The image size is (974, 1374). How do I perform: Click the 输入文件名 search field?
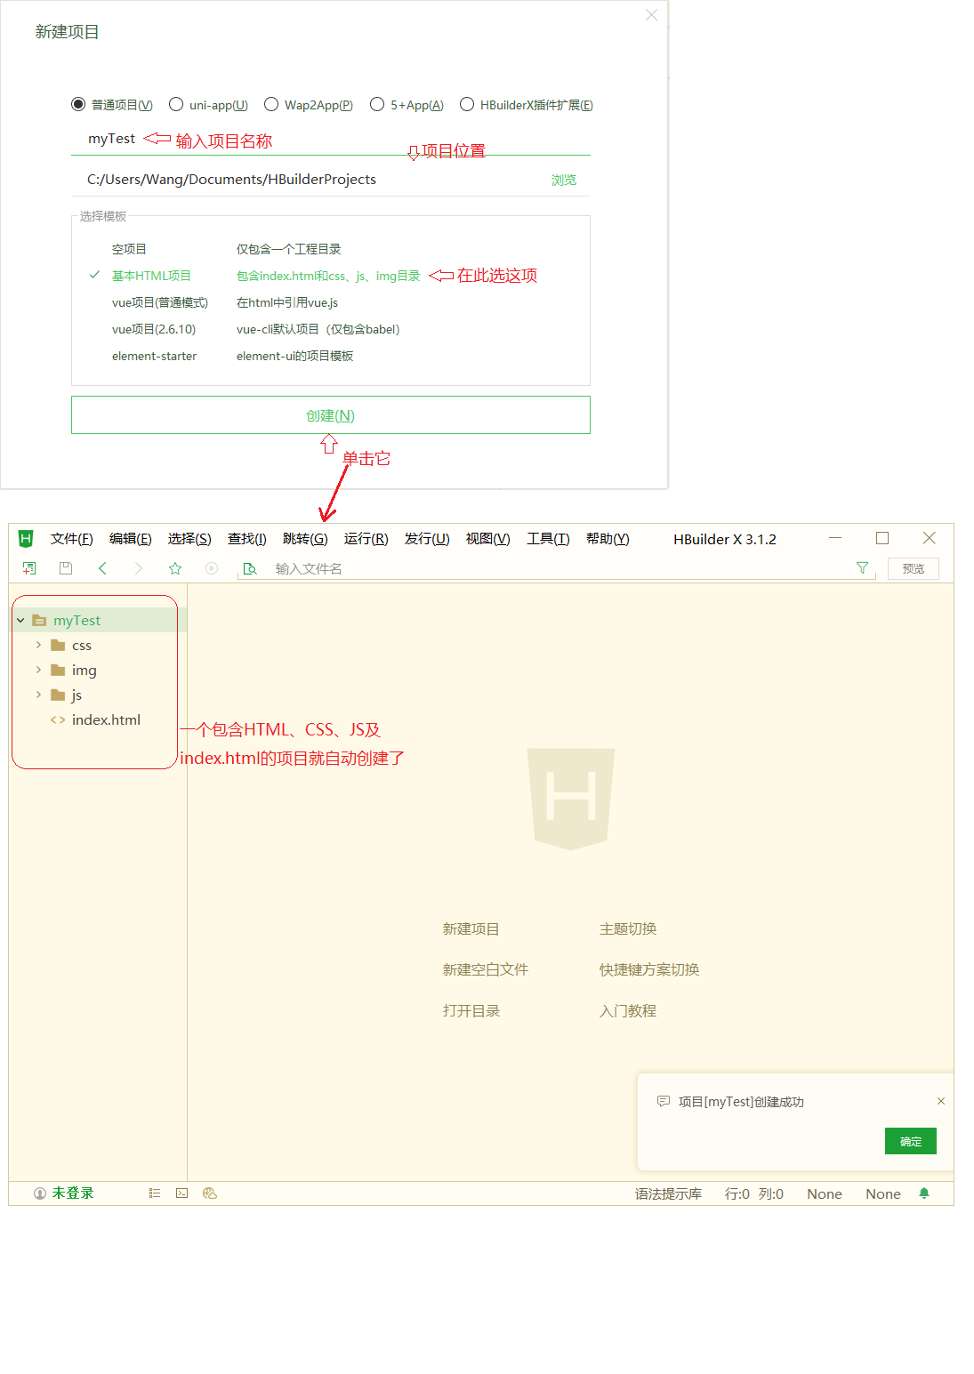(x=557, y=568)
